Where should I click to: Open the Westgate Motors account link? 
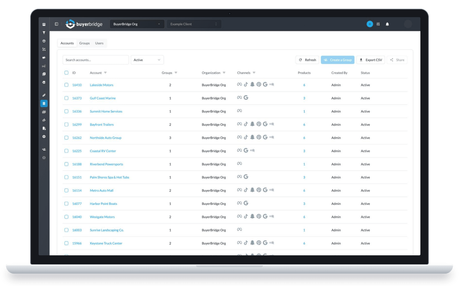tap(102, 217)
